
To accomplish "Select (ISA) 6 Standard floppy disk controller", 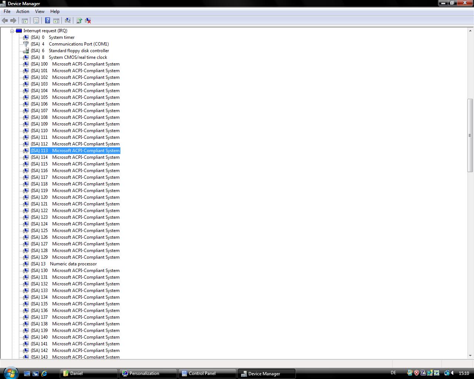I will (70, 51).
